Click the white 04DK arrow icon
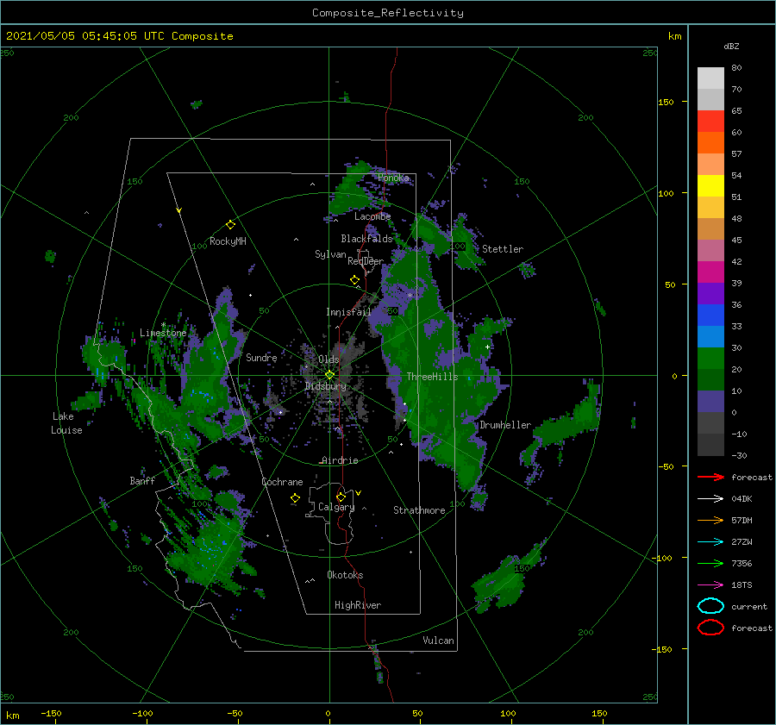Screen dimensions: 776x725 [710, 499]
